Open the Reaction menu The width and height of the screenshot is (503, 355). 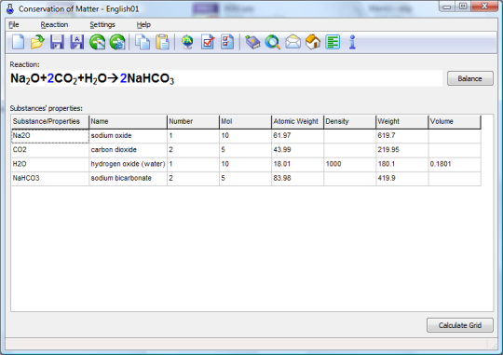point(54,25)
